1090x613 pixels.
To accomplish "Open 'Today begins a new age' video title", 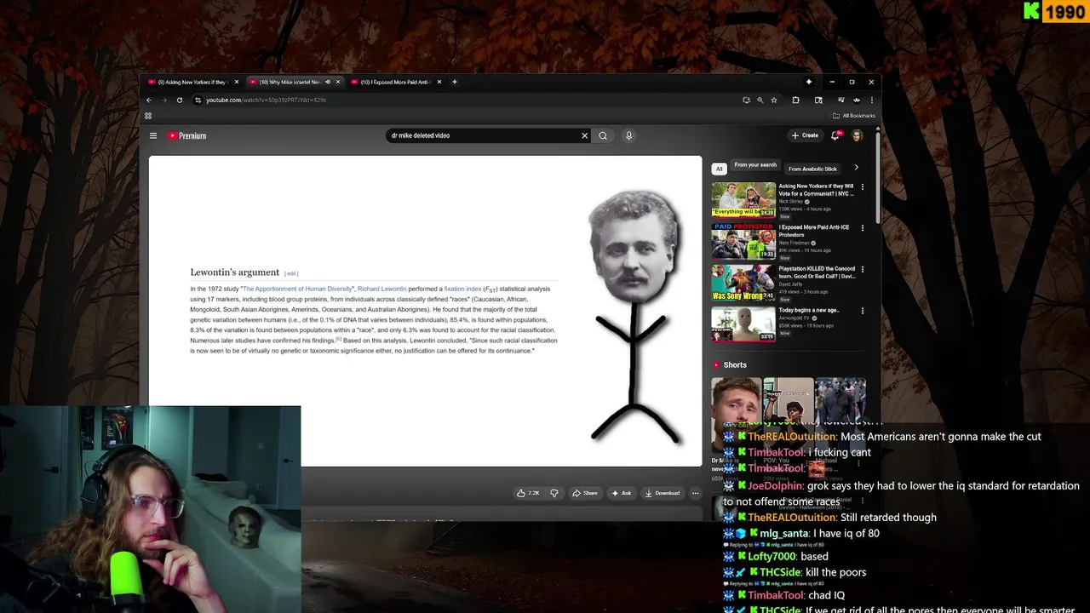I will (x=808, y=310).
